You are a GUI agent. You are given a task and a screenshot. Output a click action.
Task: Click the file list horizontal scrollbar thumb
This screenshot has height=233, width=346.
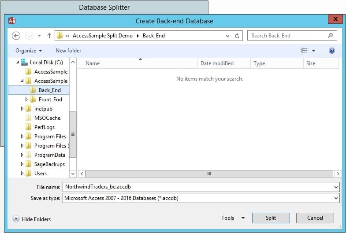tap(209, 174)
